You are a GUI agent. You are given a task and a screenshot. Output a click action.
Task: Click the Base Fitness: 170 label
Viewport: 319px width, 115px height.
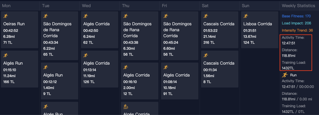[296, 16]
